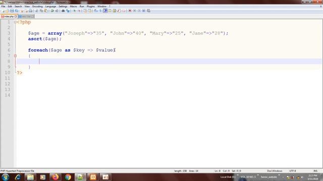Screen dimensions: 323x181
Task: Create a new file from toolbar
Action: (3, 11)
